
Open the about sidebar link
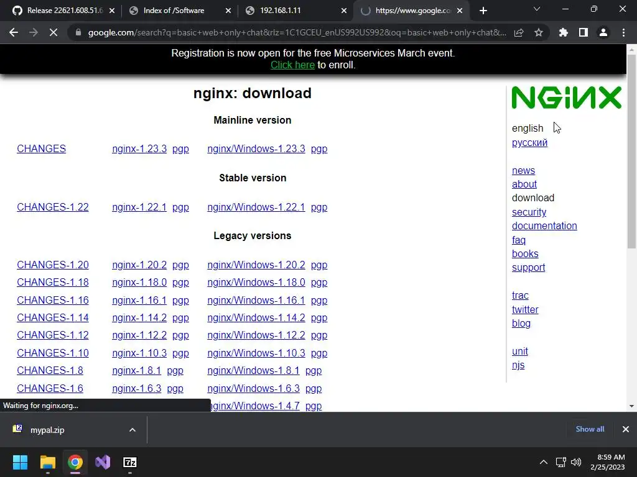pos(524,184)
